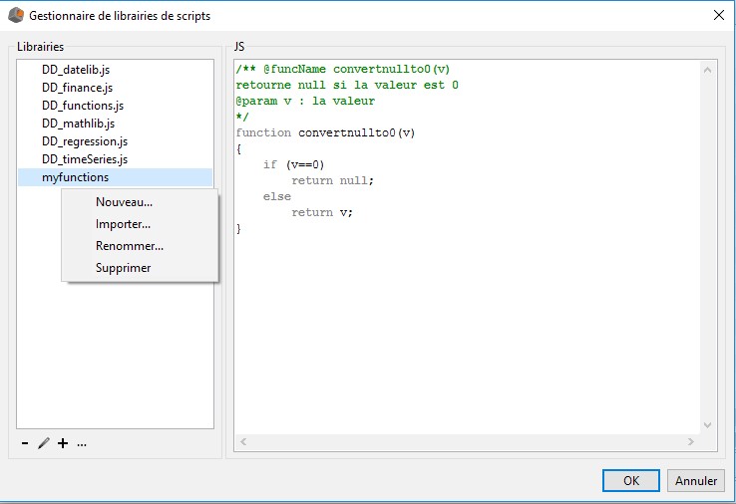Pick Supprimer in the context menu
Image resolution: width=736 pixels, height=504 pixels.
123,268
